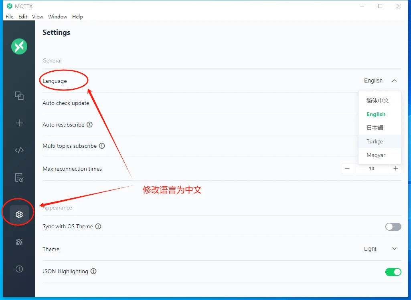Click the Language dropdown collapse chevron

point(394,81)
